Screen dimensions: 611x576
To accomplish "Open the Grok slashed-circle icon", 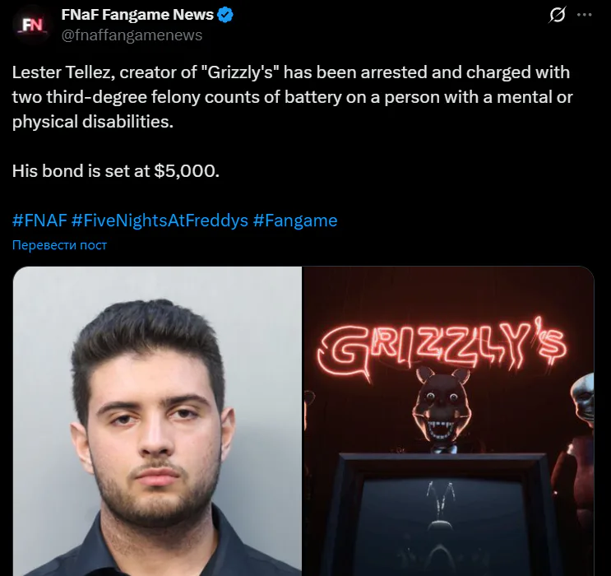I will [557, 15].
